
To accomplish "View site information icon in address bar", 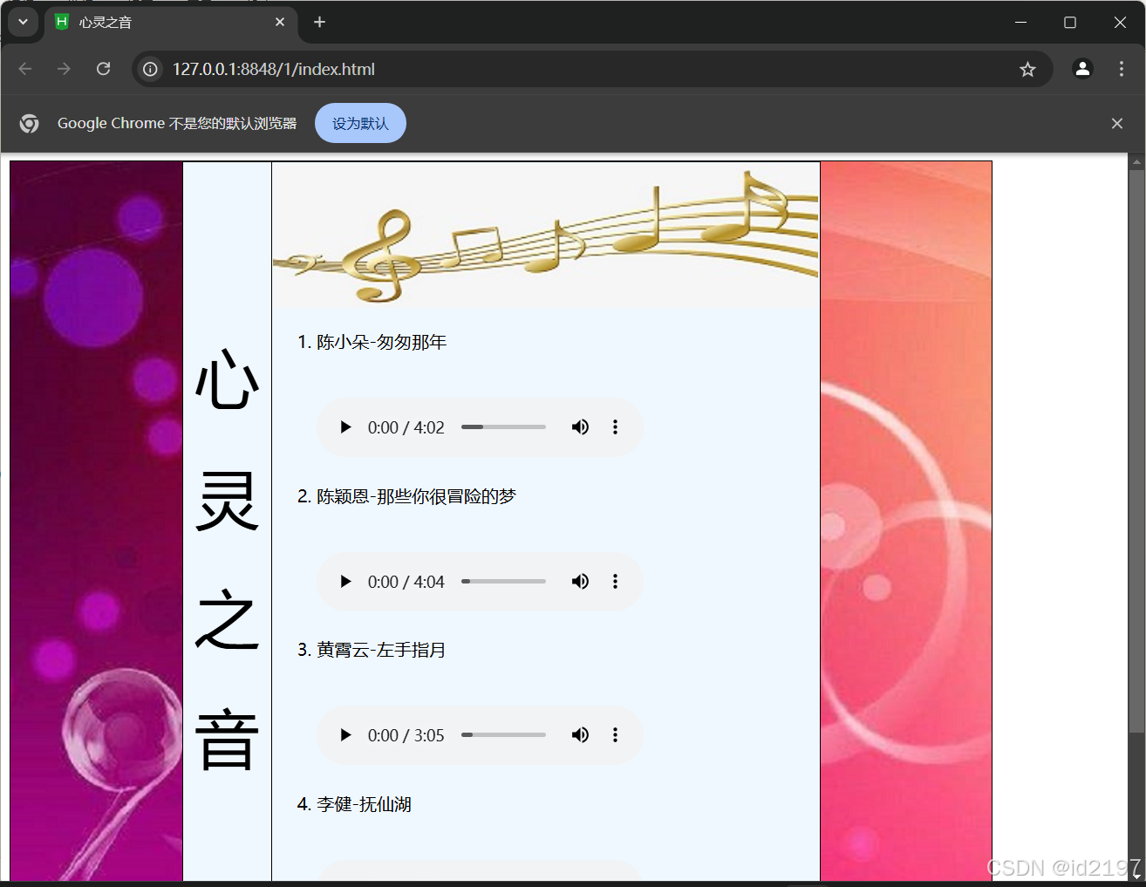I will point(150,69).
